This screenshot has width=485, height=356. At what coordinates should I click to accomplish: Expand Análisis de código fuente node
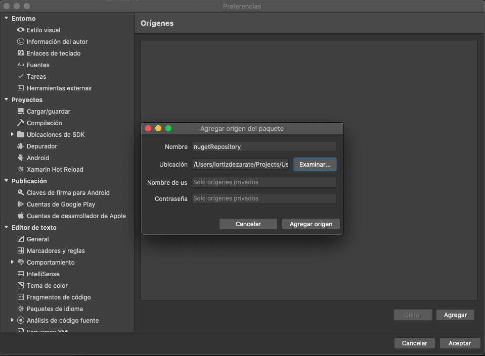click(13, 321)
